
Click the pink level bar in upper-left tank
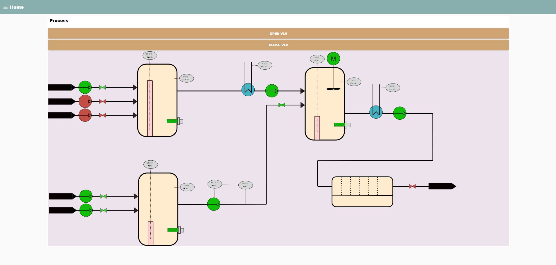150,108
